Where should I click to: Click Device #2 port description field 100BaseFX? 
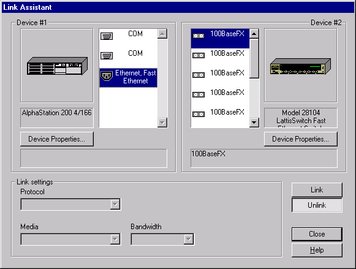pos(264,158)
